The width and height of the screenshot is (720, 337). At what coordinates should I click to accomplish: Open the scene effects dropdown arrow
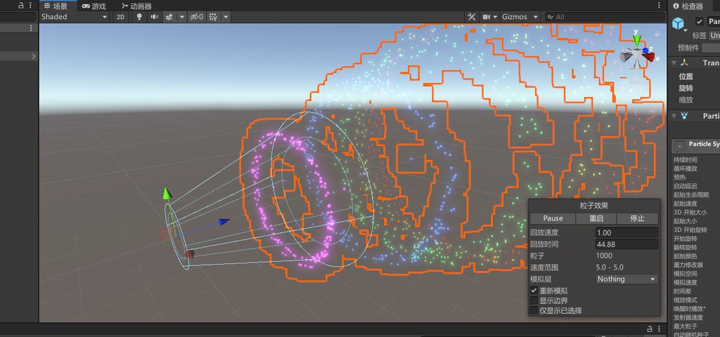click(182, 17)
